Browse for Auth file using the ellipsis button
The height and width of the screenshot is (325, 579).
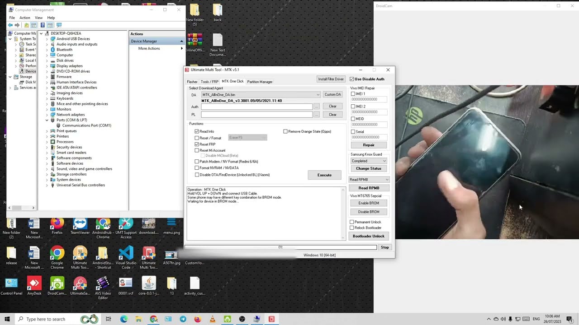coord(316,107)
